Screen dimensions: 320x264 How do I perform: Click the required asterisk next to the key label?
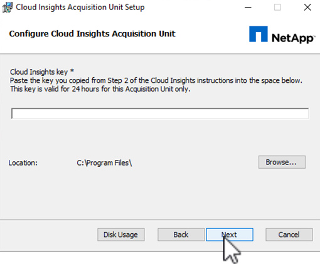[72, 71]
